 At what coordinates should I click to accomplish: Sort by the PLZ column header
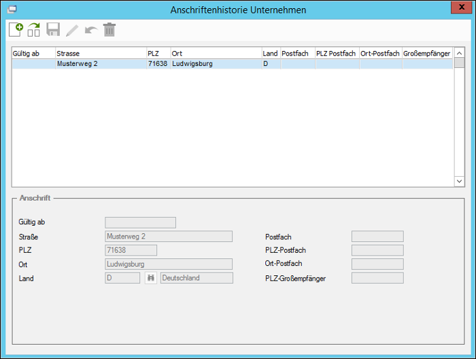tap(158, 54)
